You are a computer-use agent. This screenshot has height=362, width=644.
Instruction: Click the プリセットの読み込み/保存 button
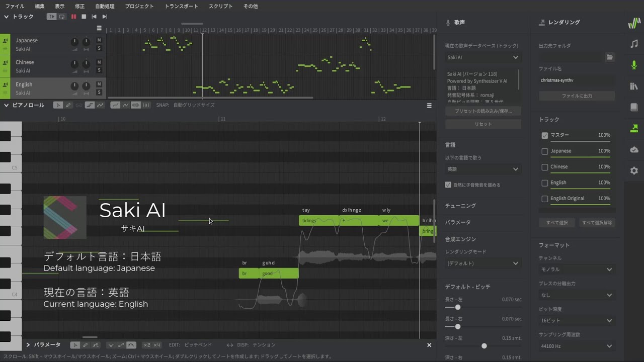coord(483,111)
